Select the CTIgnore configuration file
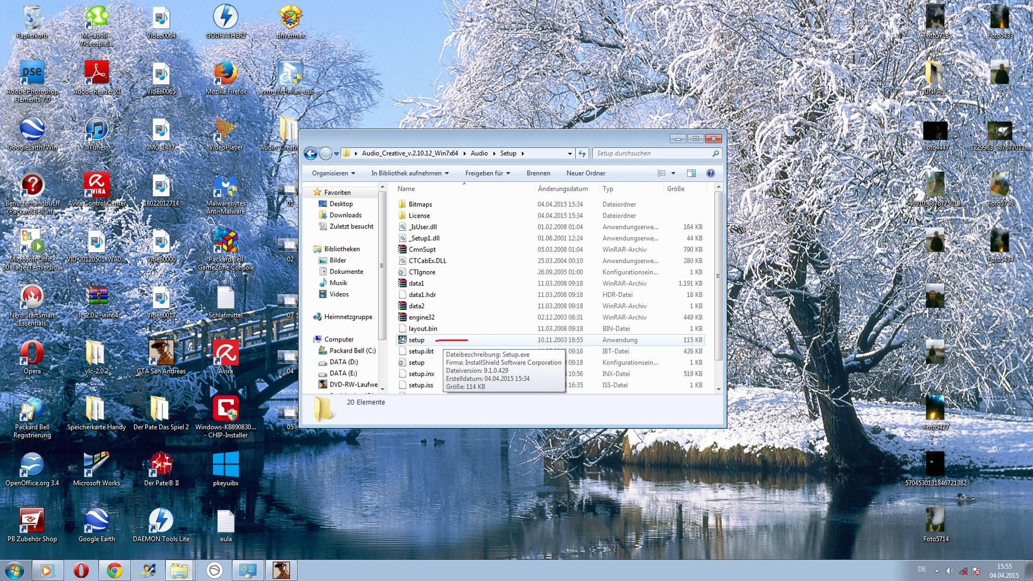Viewport: 1033px width, 581px height. 551,272
